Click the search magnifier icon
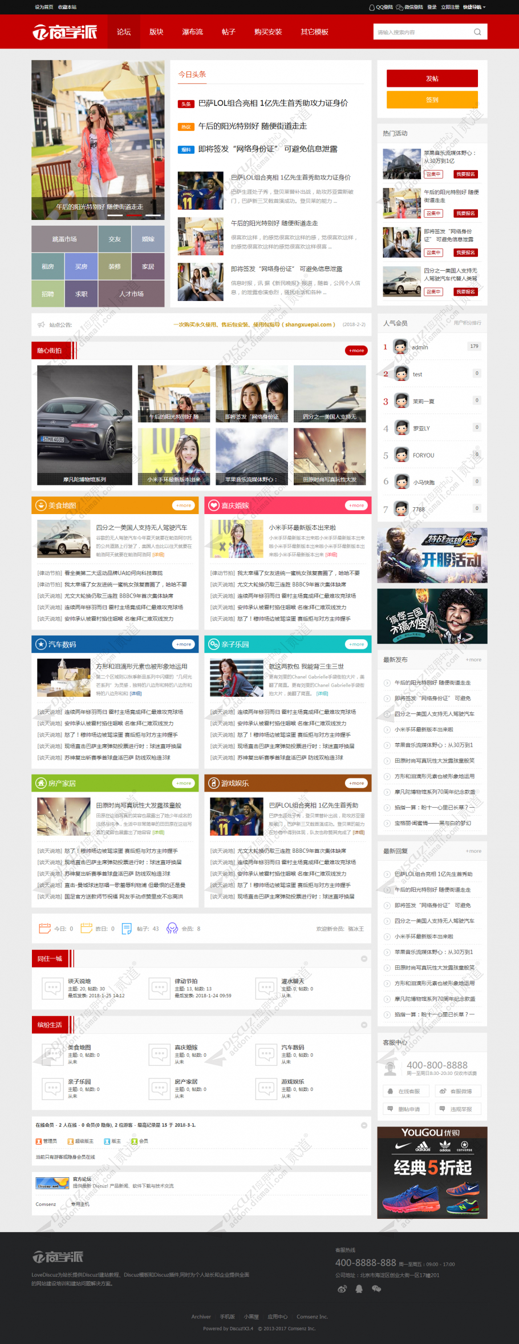This screenshot has height=1344, width=519. (x=477, y=32)
